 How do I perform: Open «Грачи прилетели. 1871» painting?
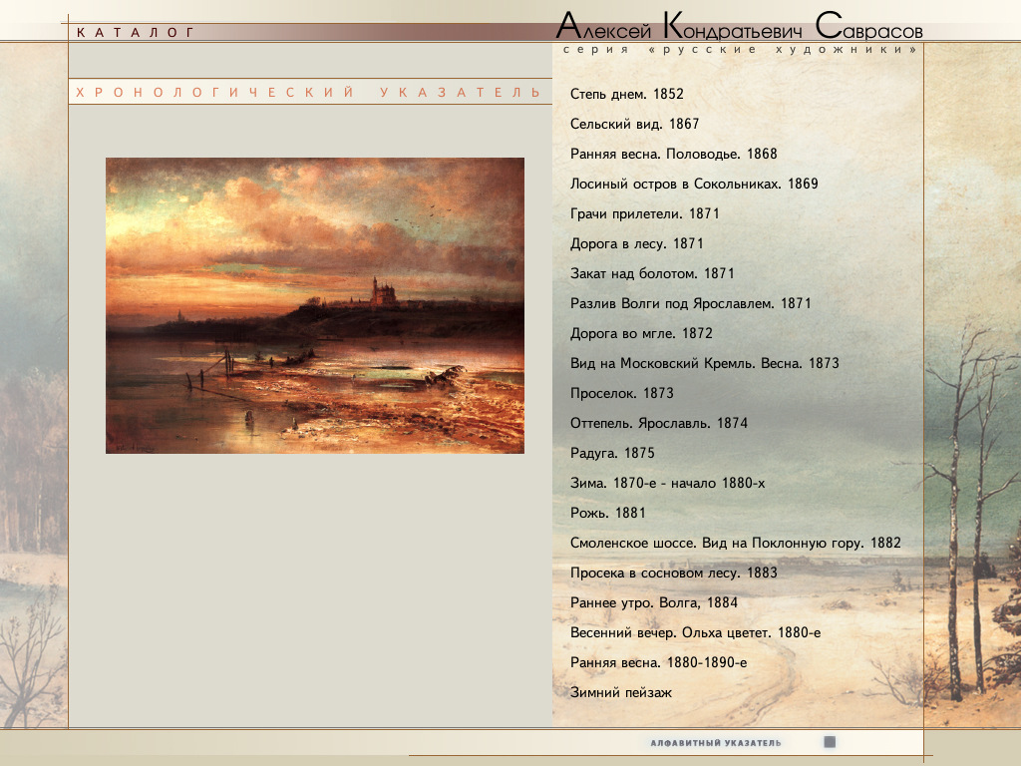click(644, 214)
